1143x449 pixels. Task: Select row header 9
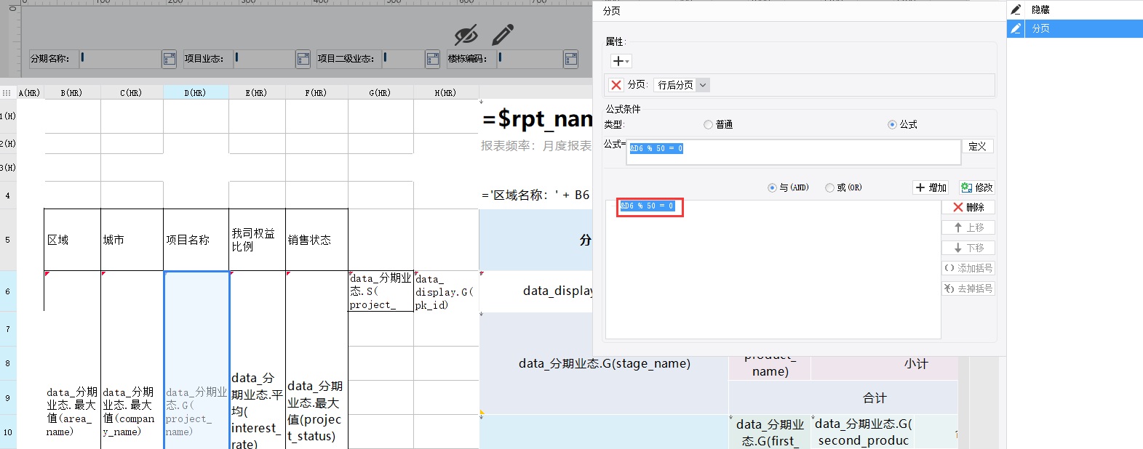coord(8,398)
